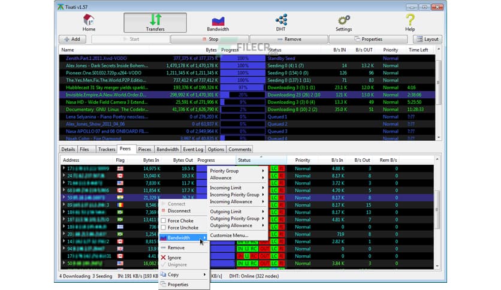Image resolution: width=501 pixels, height=290 pixels.
Task: Click the Layout button icon
Action: (419, 39)
